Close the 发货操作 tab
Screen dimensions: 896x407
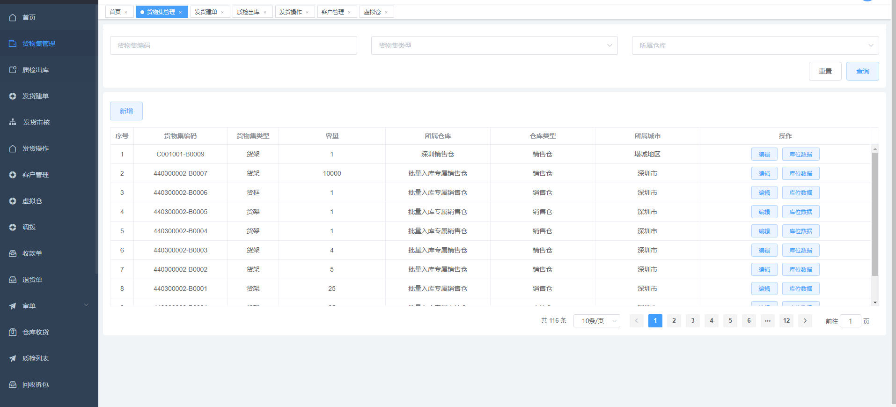click(307, 12)
